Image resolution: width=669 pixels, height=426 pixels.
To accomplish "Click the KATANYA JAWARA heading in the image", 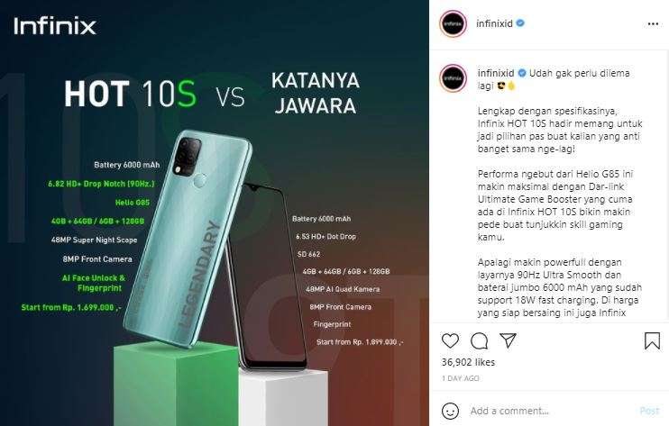I will (x=316, y=94).
